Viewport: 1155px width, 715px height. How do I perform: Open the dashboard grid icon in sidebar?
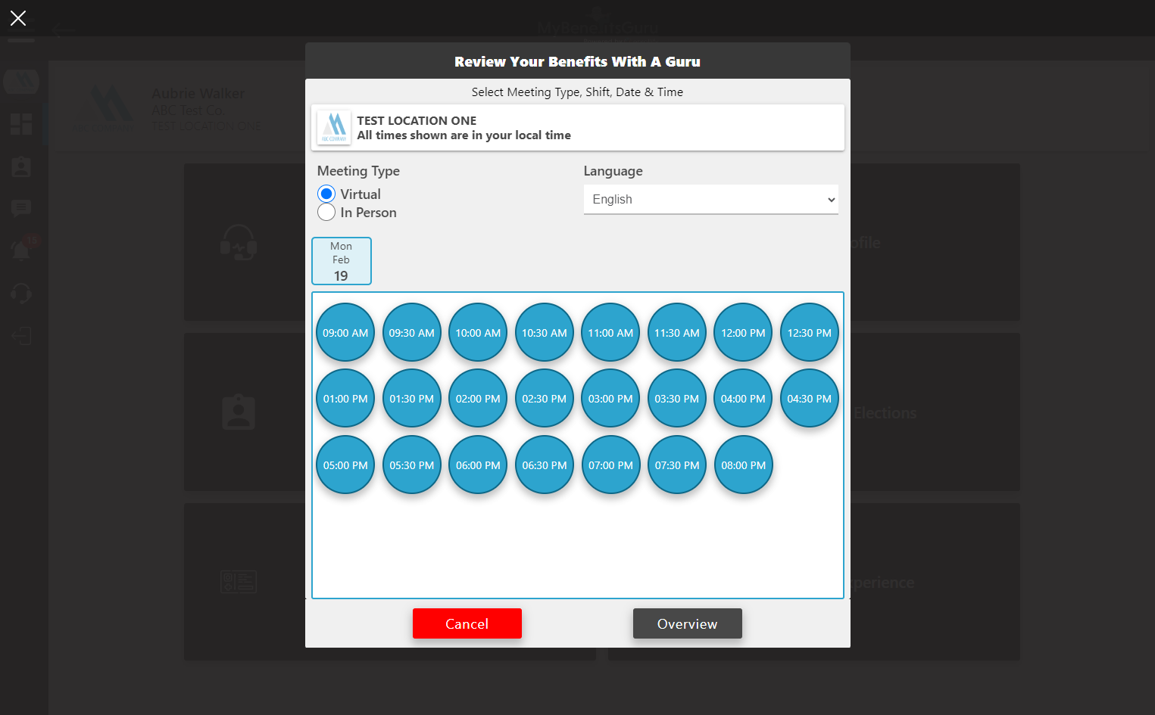[x=21, y=124]
